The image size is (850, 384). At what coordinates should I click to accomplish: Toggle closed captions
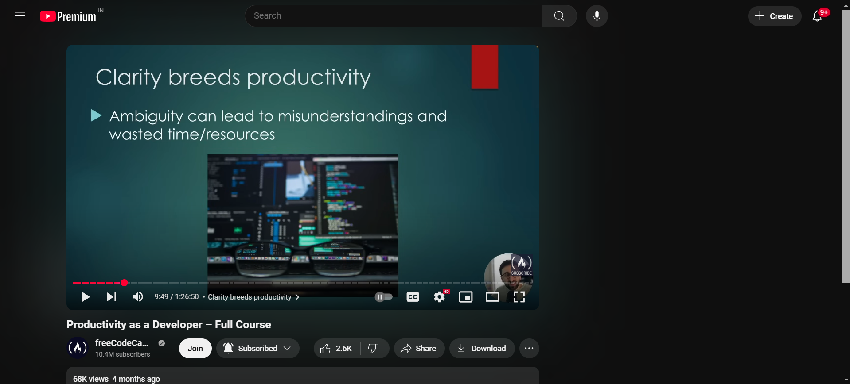[x=413, y=297]
